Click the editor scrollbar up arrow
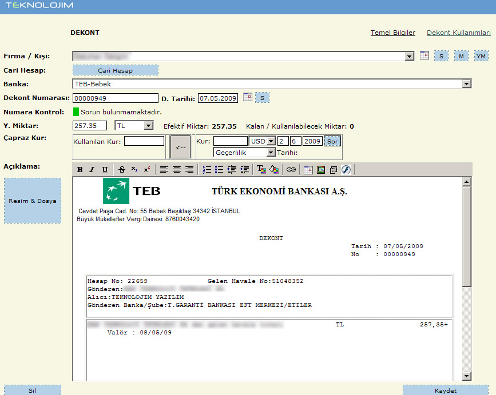Screen dimensions: 496x395 pos(467,182)
